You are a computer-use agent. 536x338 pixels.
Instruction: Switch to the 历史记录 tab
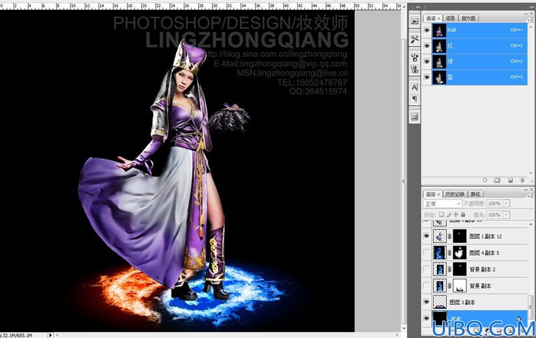click(x=455, y=194)
